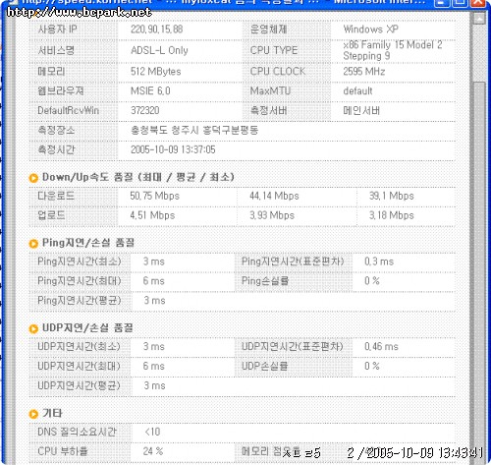Click the MaxMTU label
This screenshot has height=465, width=491.
pyautogui.click(x=270, y=91)
